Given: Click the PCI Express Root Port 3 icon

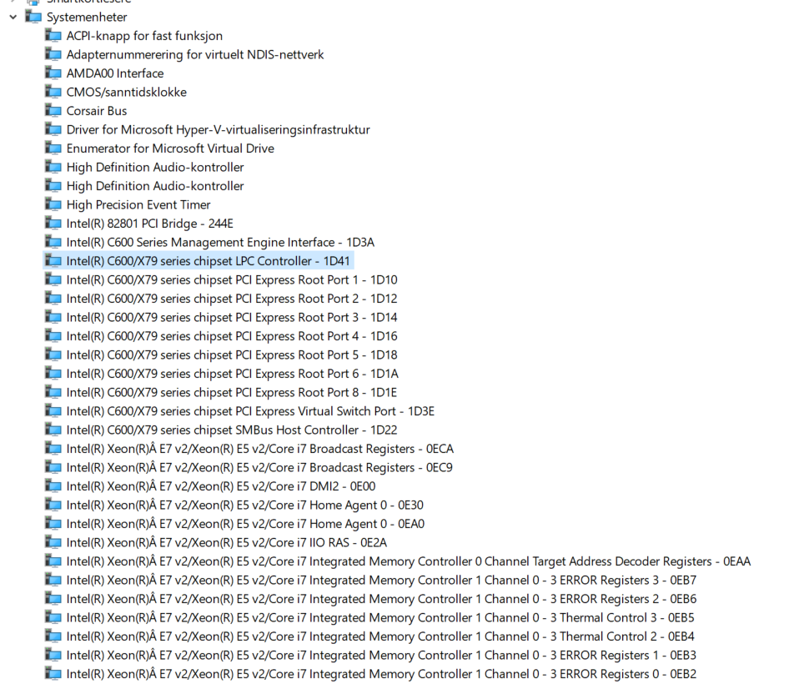Looking at the screenshot, I should click(53, 317).
